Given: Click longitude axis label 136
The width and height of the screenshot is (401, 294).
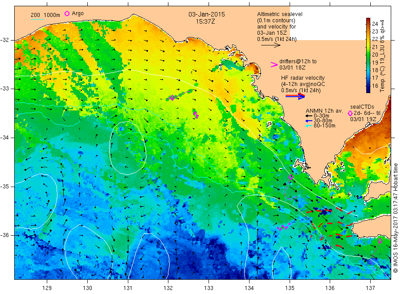Looking at the screenshot, I should point(330,288).
